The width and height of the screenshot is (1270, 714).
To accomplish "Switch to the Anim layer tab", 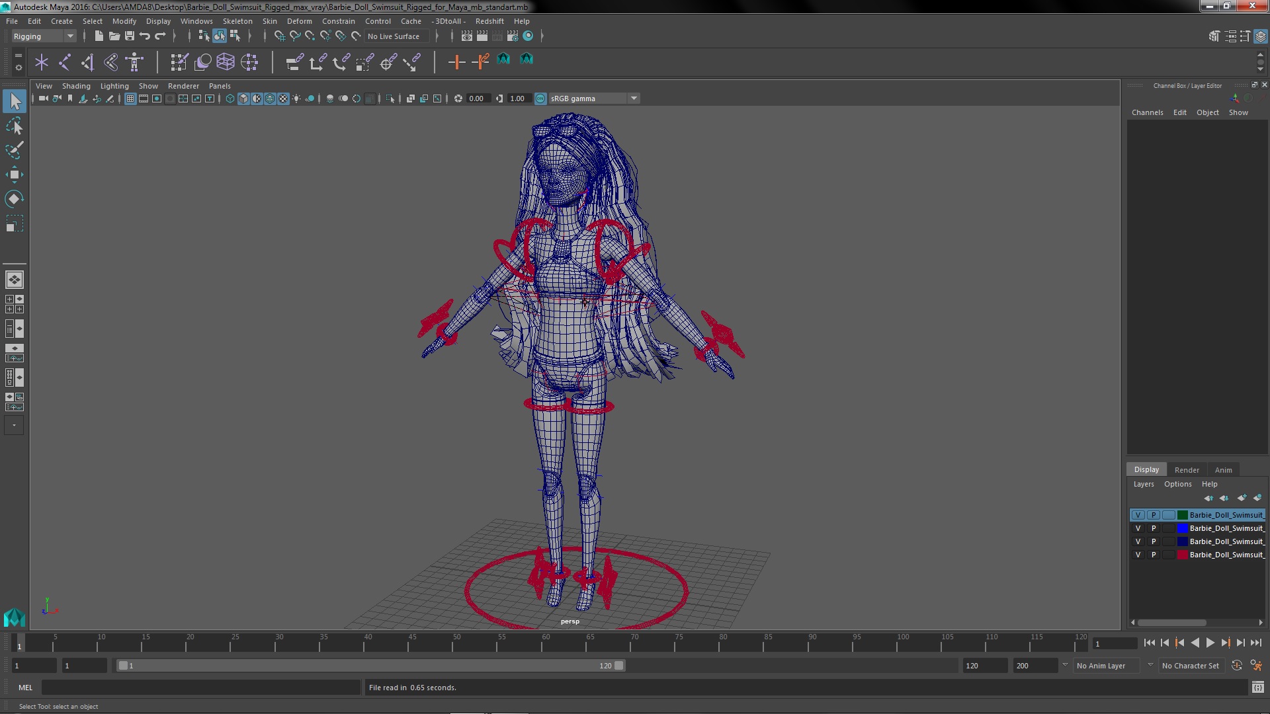I will point(1223,470).
